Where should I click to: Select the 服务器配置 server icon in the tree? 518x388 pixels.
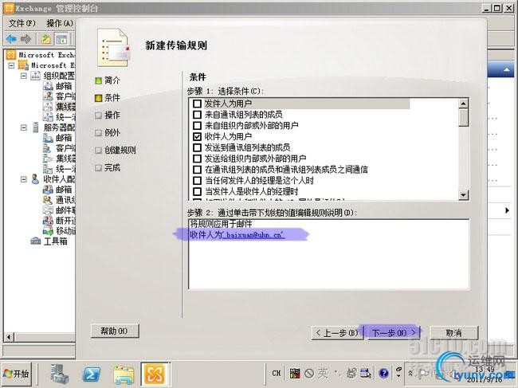coord(35,127)
